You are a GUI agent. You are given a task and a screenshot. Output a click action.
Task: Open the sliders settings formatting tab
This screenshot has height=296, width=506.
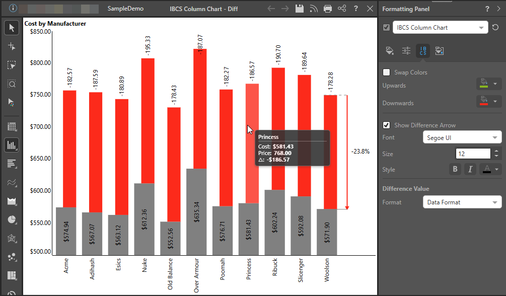[x=406, y=50]
